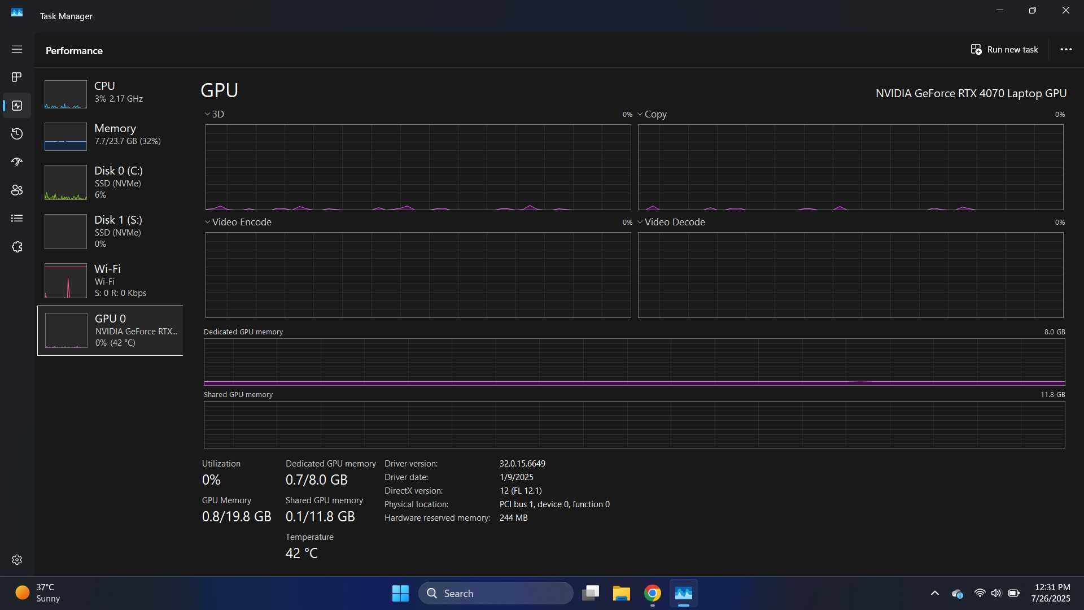Open Task View from the taskbar

tap(591, 593)
